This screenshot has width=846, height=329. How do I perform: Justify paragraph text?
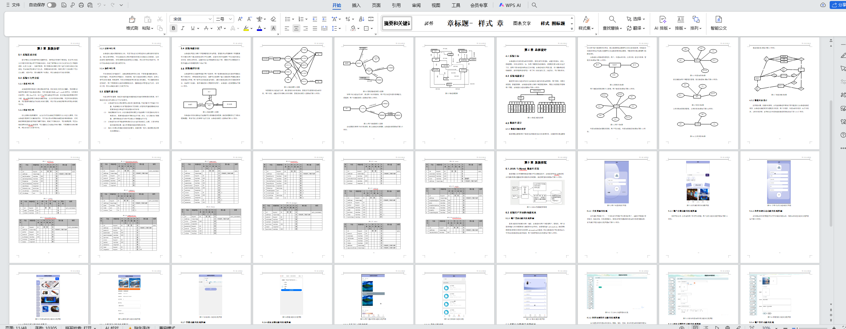tap(315, 29)
